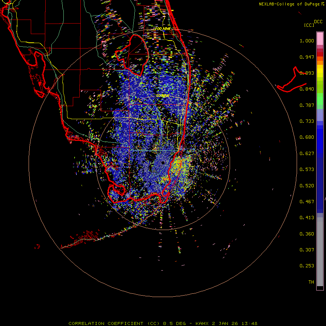This screenshot has width=326, height=326.
Task: Pick the red segment of the color bar
Action: click(320, 54)
